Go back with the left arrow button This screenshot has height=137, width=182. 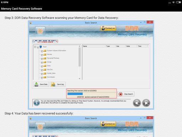point(137,103)
